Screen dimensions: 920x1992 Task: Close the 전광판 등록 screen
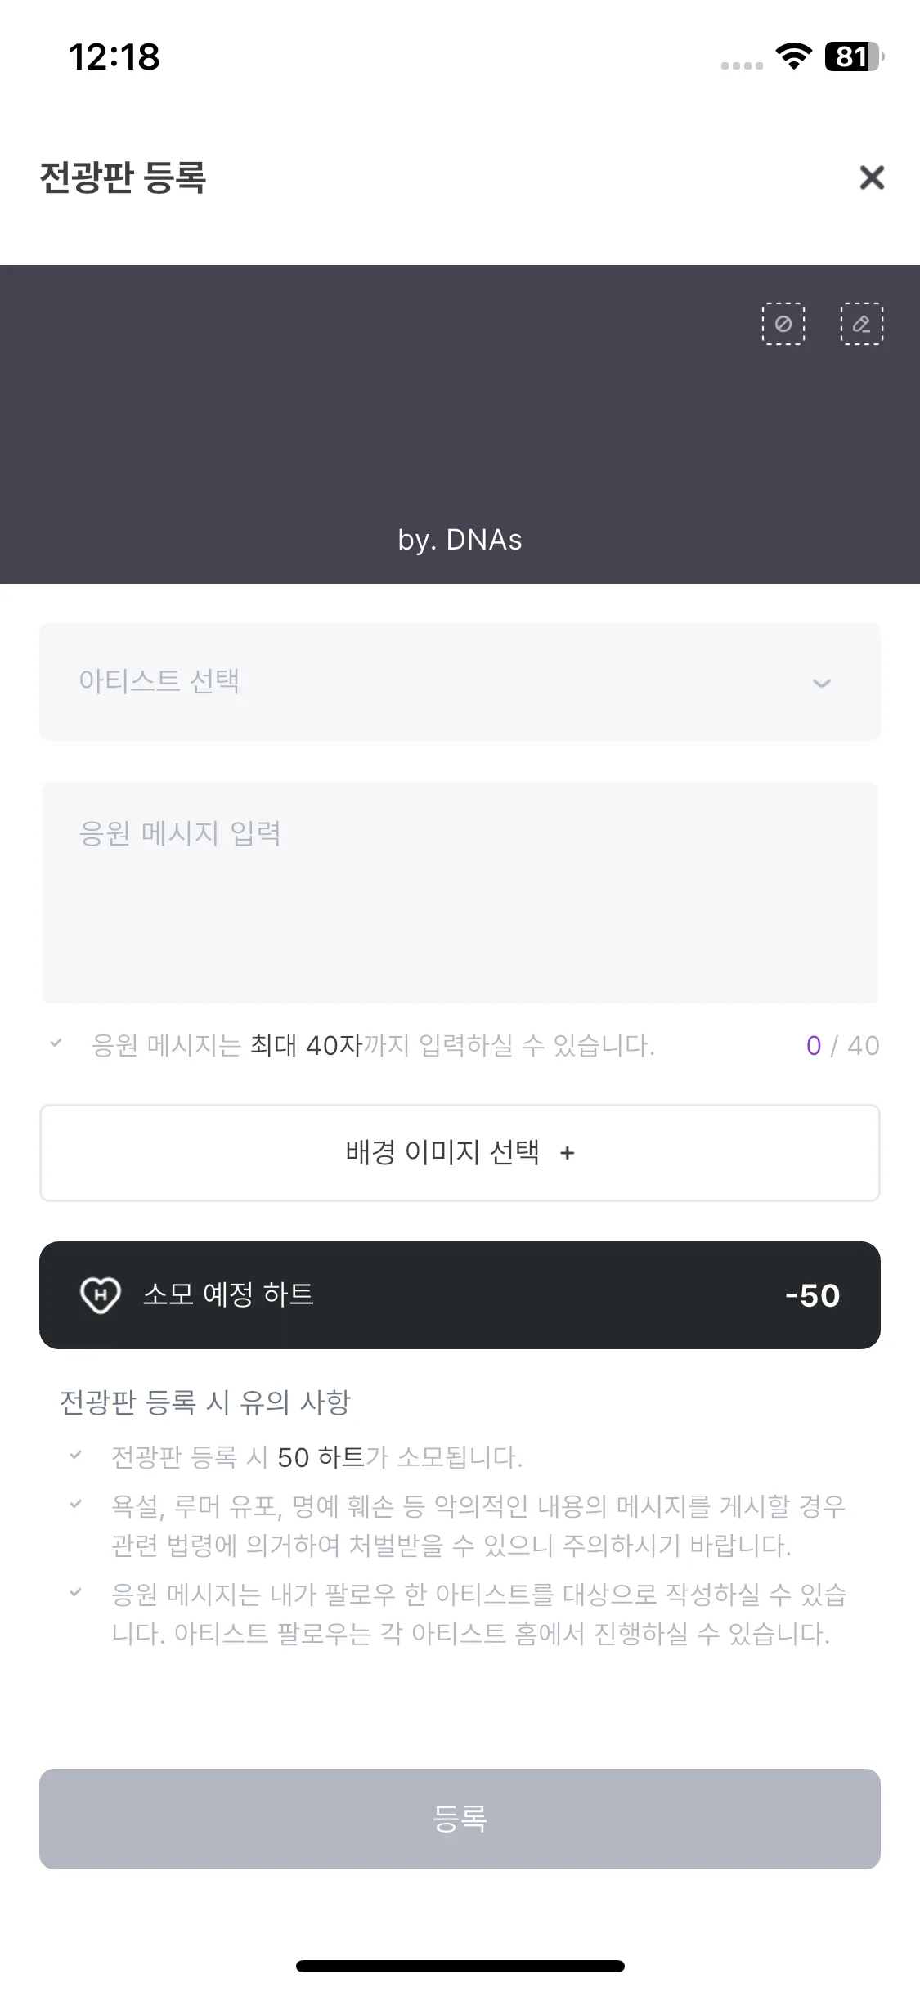pos(872,177)
